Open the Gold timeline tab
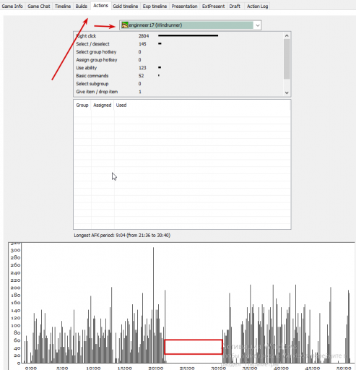This screenshot has width=356, height=370. click(126, 7)
